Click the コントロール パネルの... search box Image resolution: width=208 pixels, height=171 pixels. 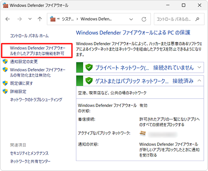(x=179, y=19)
